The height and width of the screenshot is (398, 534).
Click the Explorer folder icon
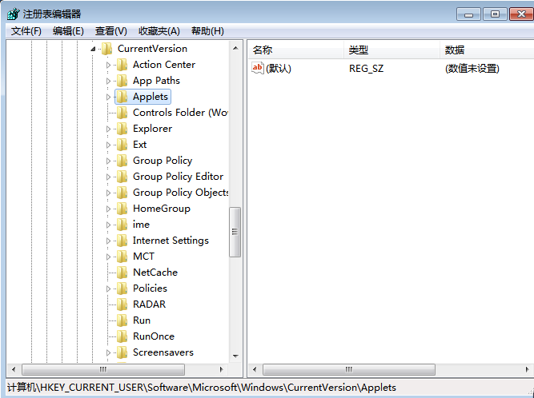click(x=122, y=129)
